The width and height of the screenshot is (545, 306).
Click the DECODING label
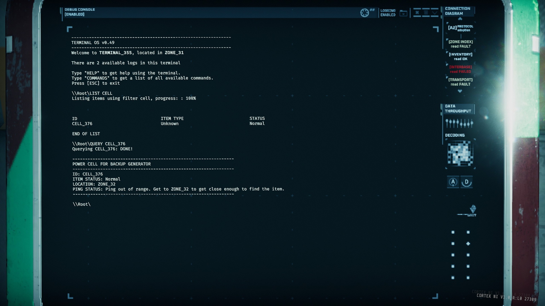pyautogui.click(x=455, y=135)
